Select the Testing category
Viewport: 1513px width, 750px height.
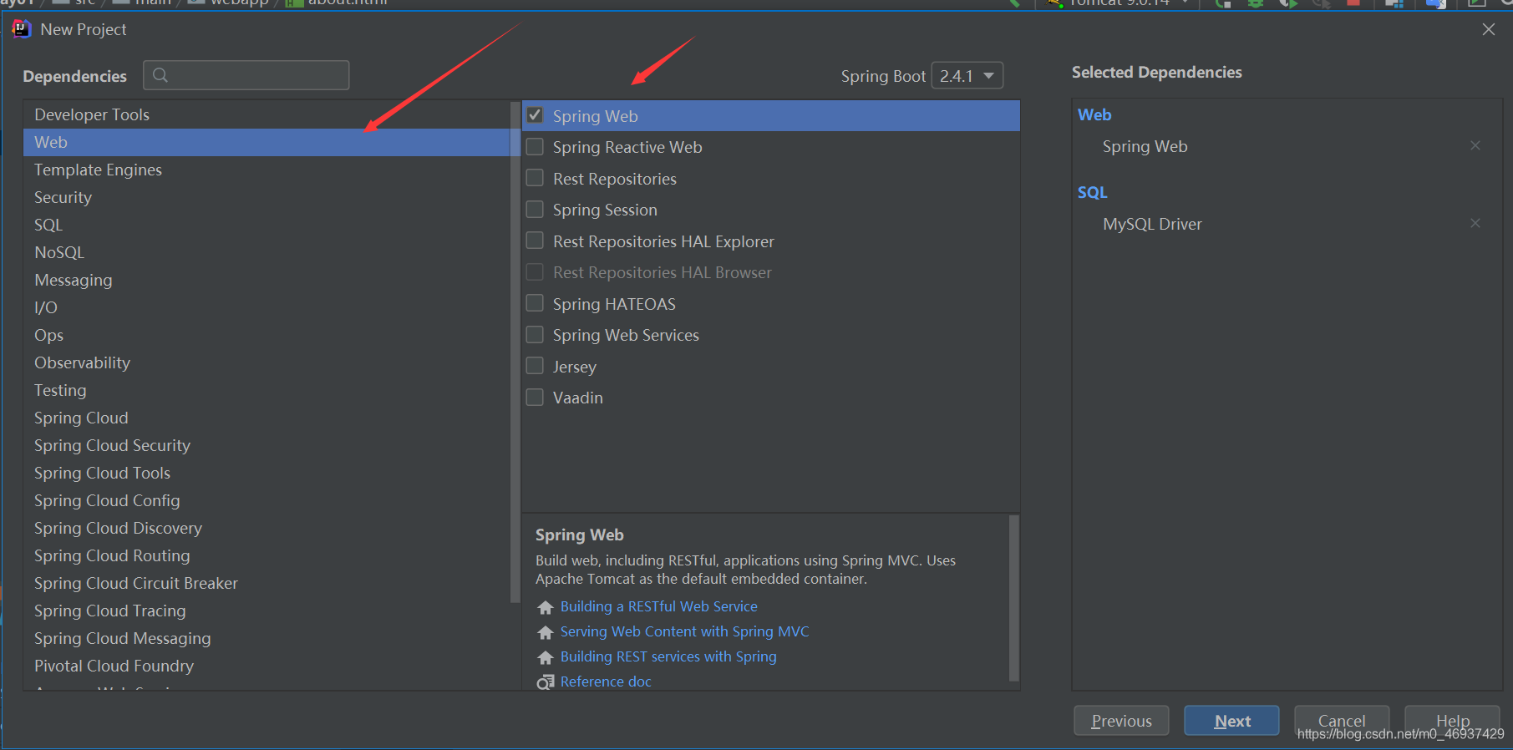267,390
